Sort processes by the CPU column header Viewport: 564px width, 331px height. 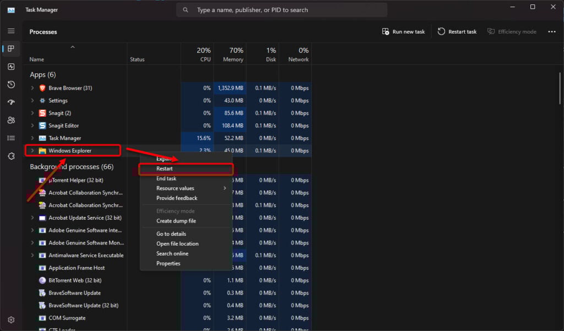198,55
